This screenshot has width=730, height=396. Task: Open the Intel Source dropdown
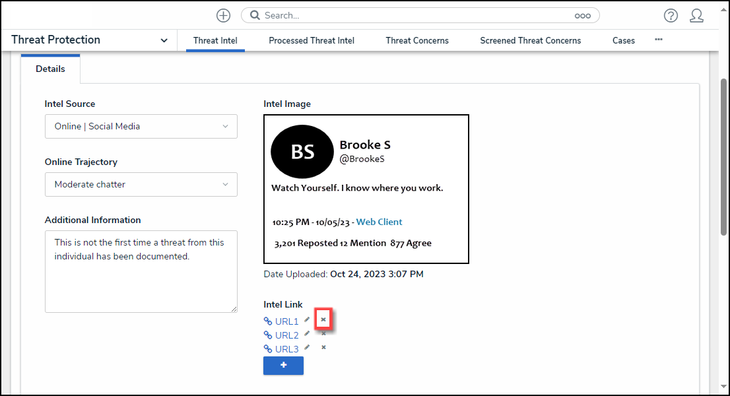click(141, 126)
